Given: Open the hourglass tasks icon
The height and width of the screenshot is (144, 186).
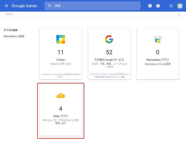Looking at the screenshot, I should pyautogui.click(x=150, y=6).
